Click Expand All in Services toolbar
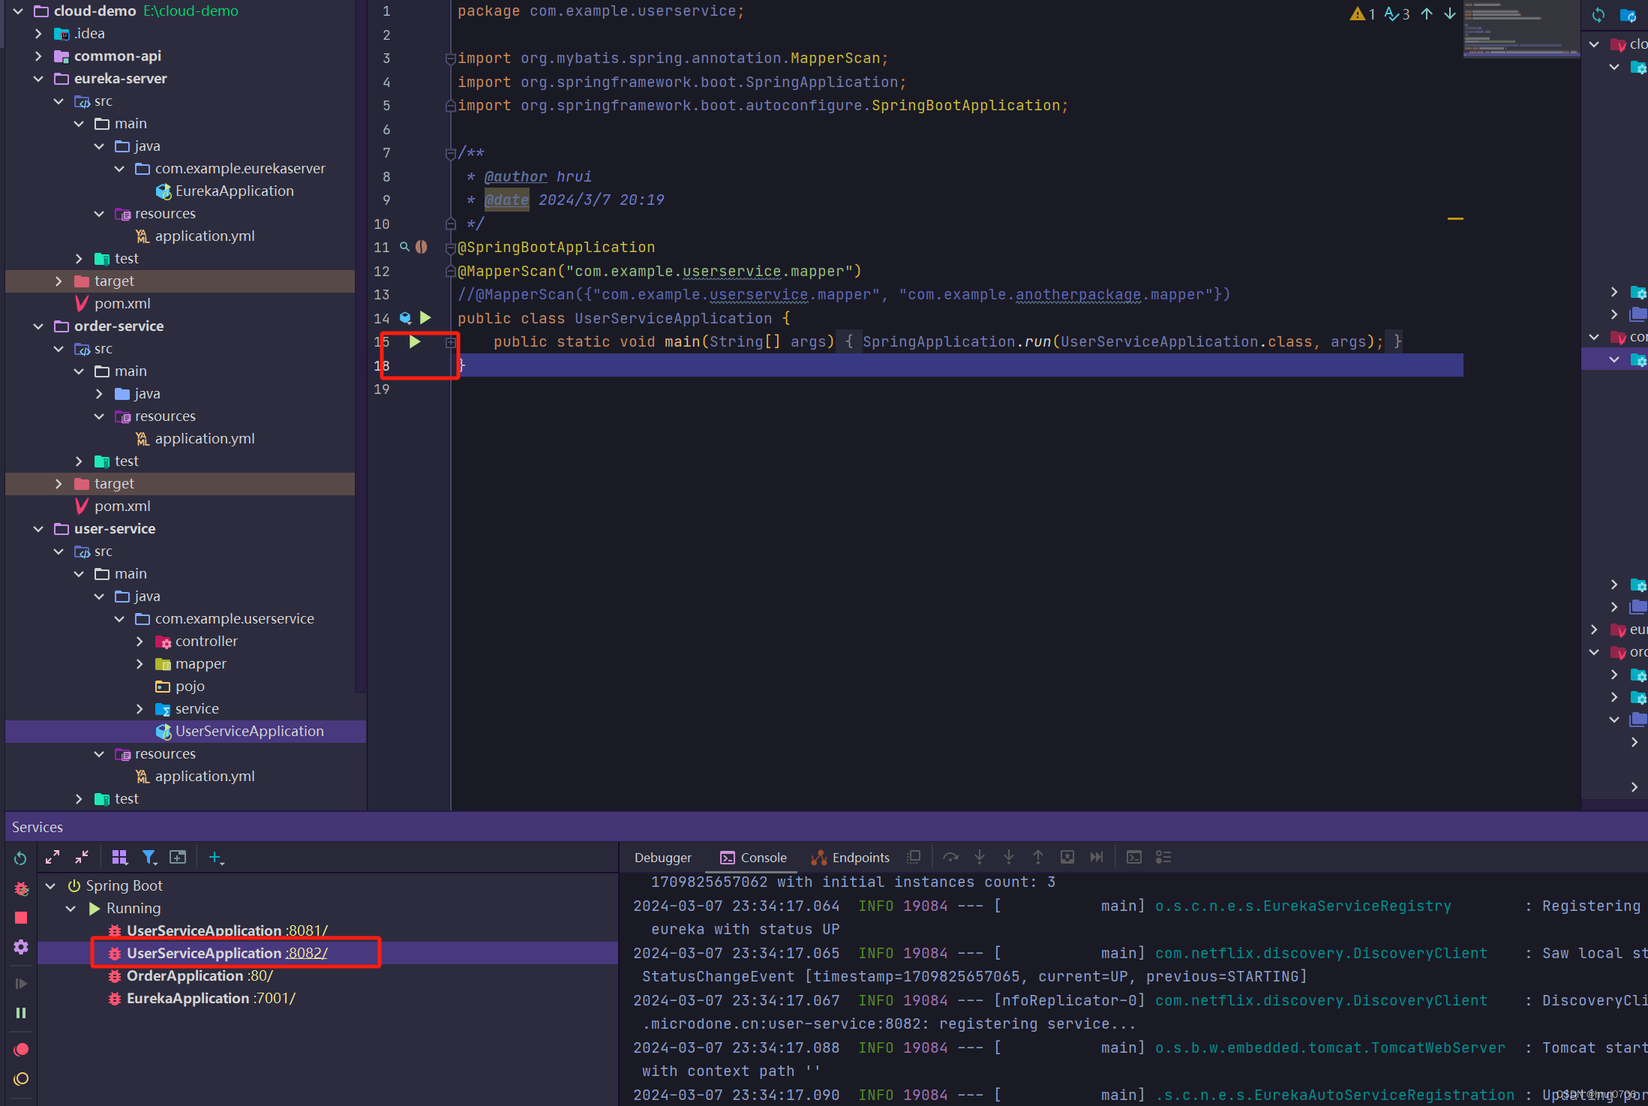Viewport: 1648px width, 1106px height. 53,857
